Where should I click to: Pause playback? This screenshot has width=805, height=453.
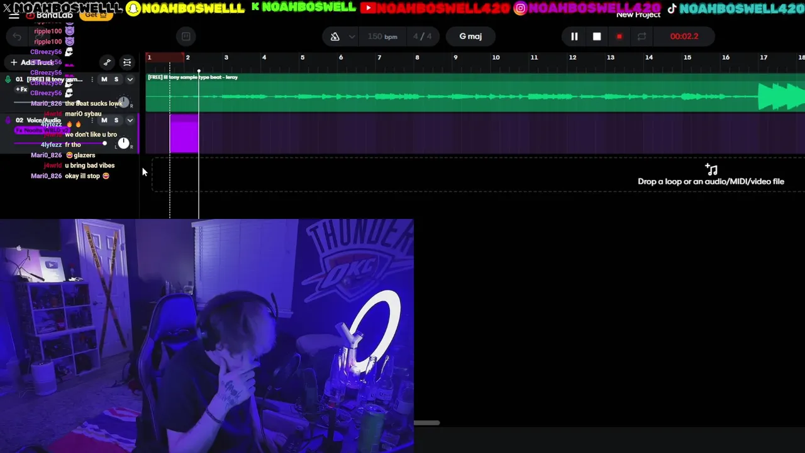pyautogui.click(x=574, y=36)
